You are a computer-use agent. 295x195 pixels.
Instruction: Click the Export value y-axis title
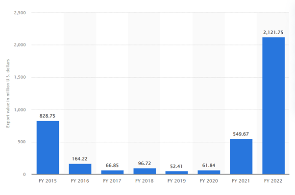click(8, 93)
